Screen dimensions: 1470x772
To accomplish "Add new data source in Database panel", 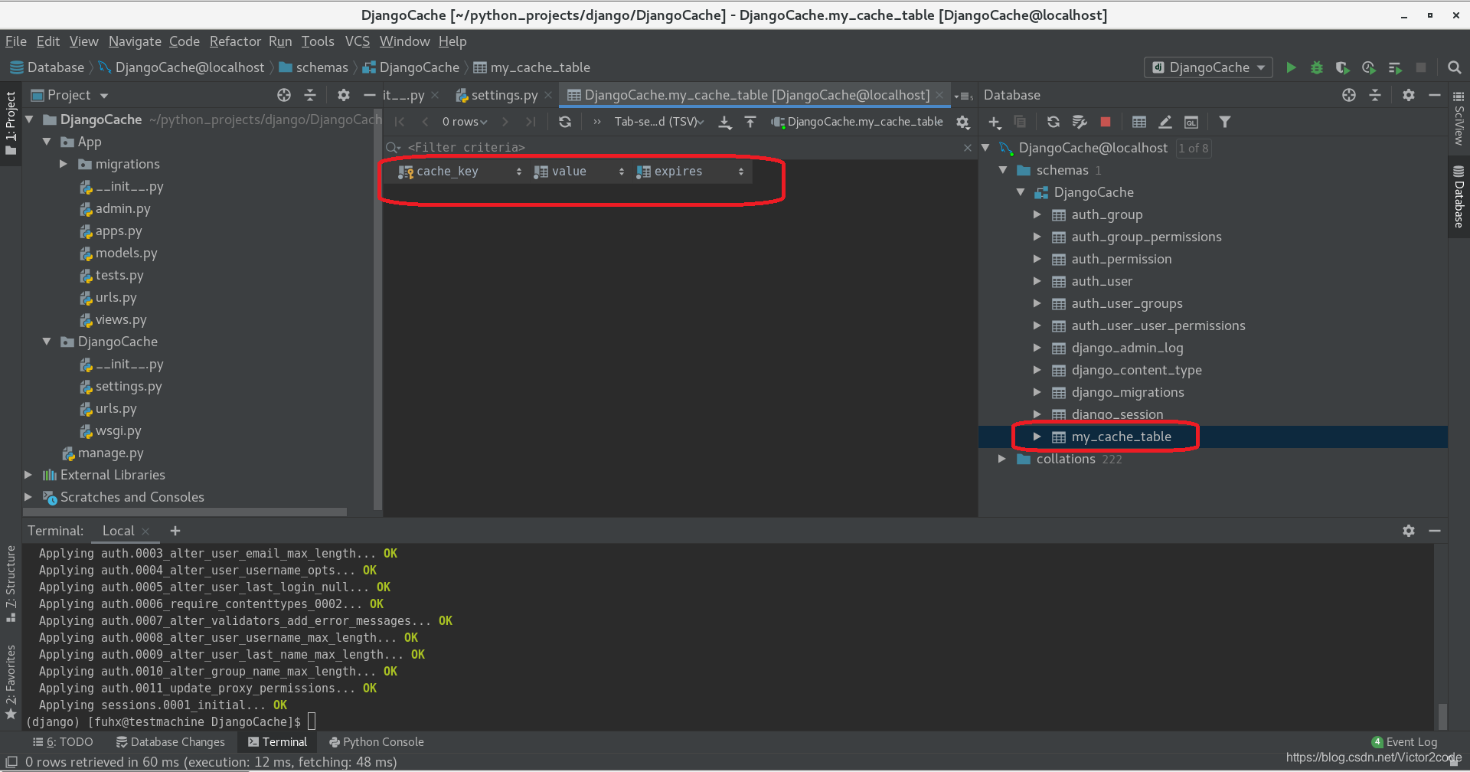I will pyautogui.click(x=995, y=122).
